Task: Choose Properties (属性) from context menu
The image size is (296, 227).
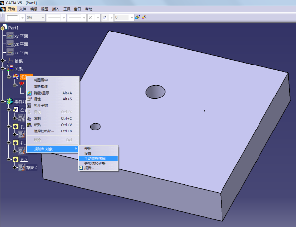Action: coord(37,99)
